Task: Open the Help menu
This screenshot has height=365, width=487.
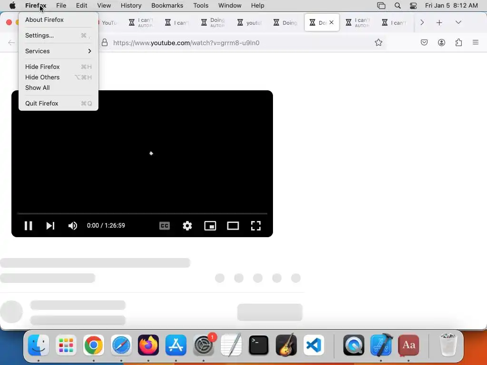Action: [x=257, y=6]
